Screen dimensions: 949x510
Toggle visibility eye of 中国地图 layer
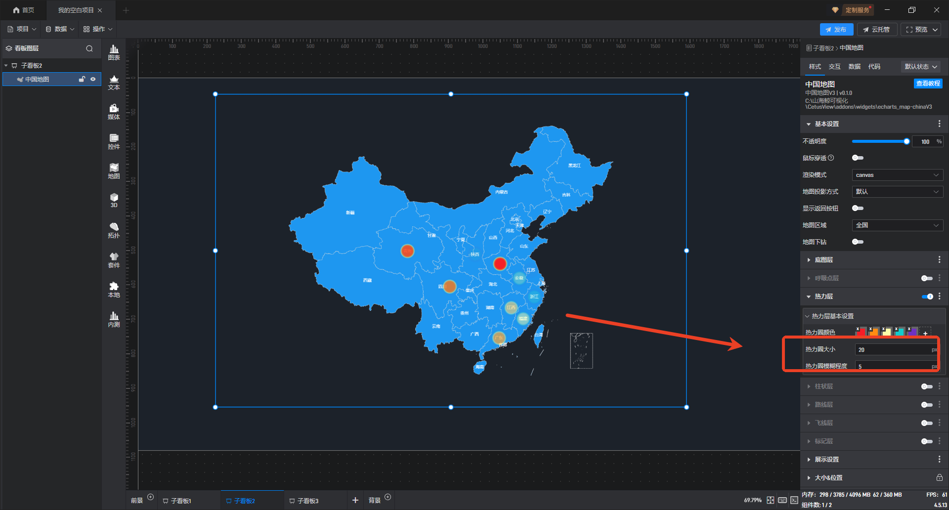tap(93, 79)
